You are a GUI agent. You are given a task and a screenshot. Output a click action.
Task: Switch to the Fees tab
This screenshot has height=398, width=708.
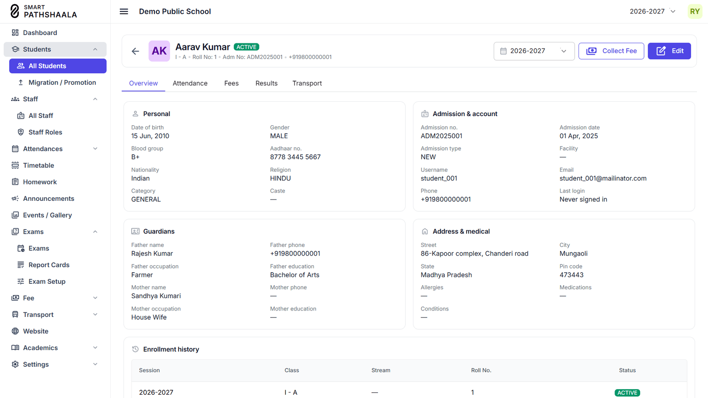pos(231,83)
